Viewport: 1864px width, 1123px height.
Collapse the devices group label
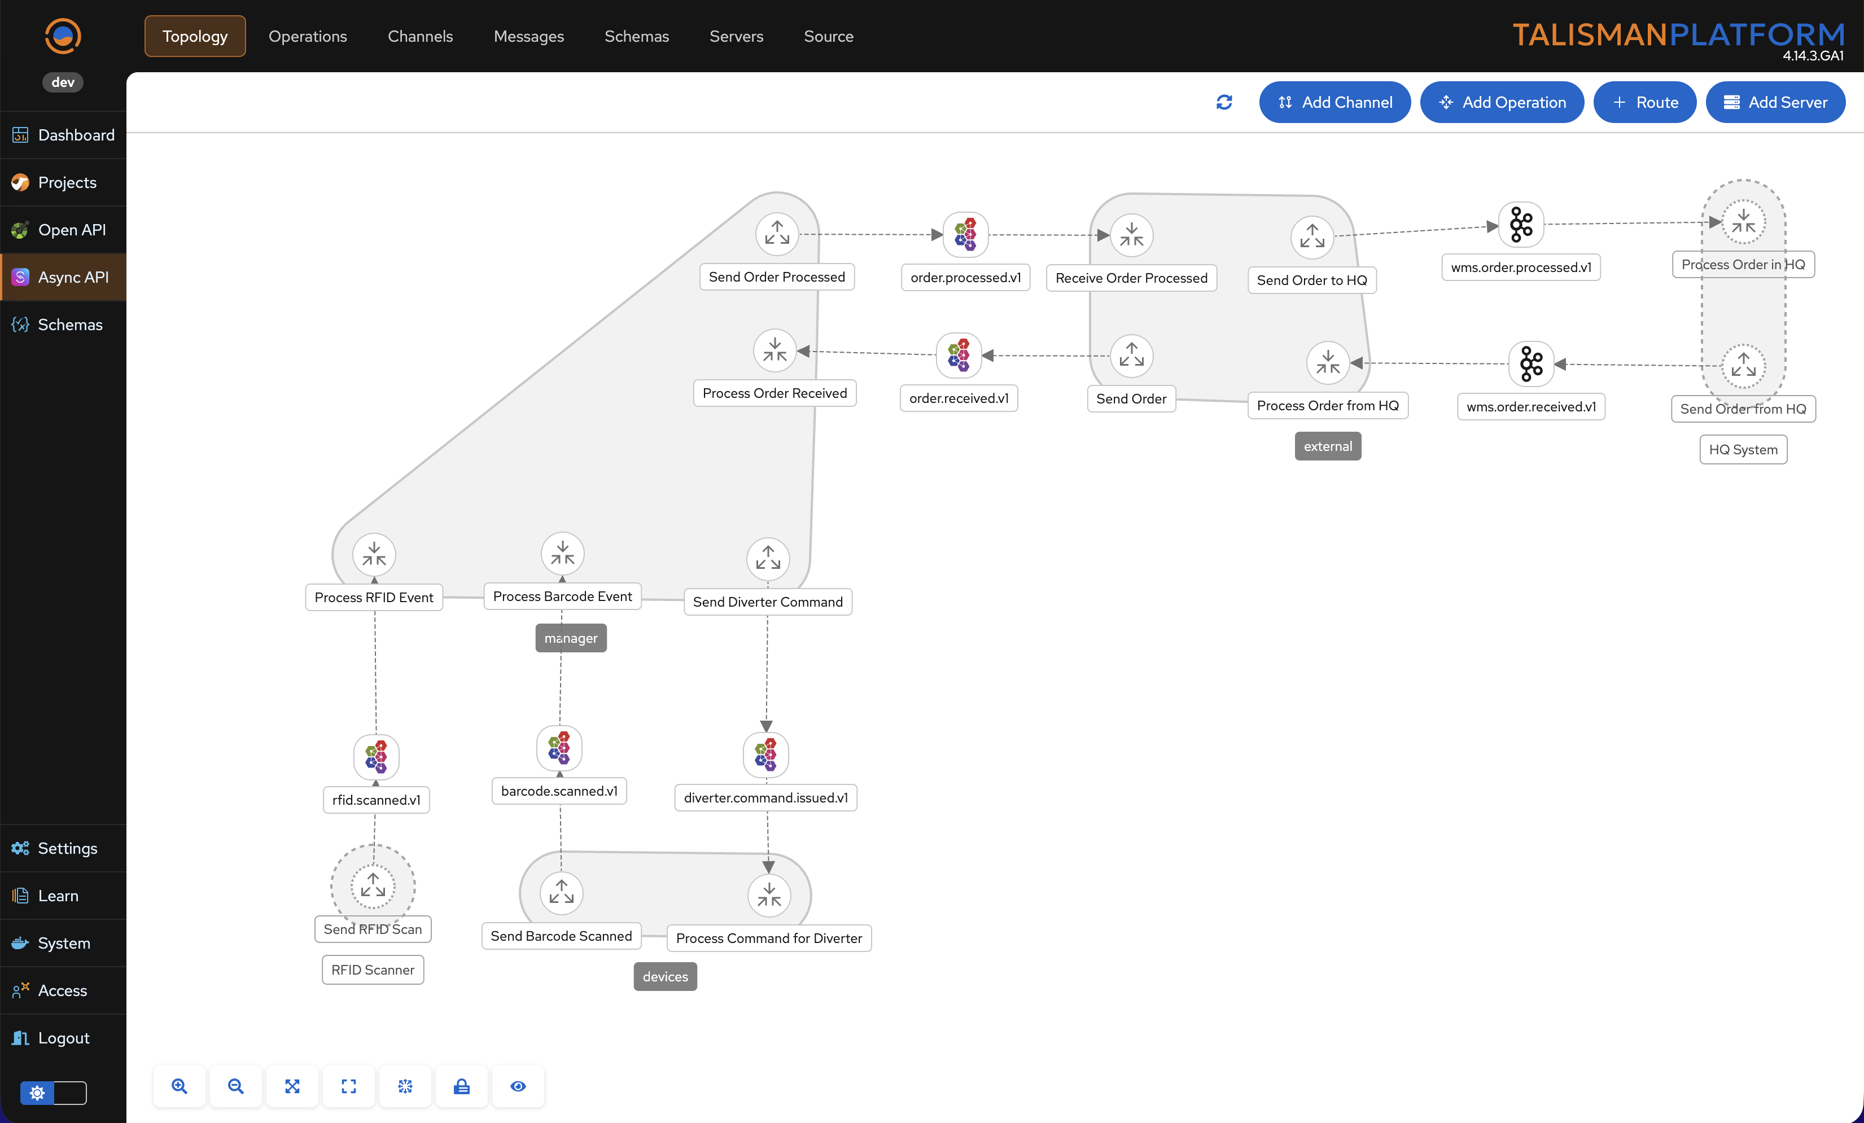(665, 976)
